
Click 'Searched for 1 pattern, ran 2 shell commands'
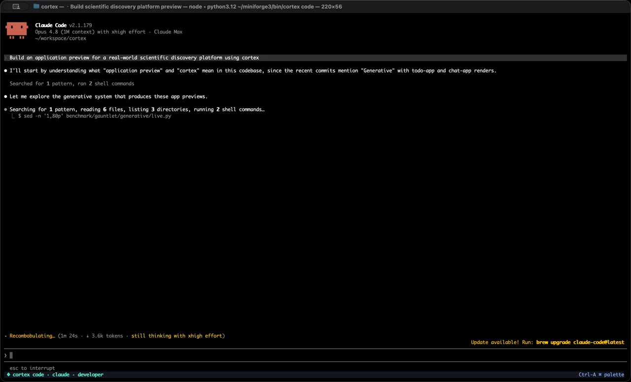coord(72,84)
